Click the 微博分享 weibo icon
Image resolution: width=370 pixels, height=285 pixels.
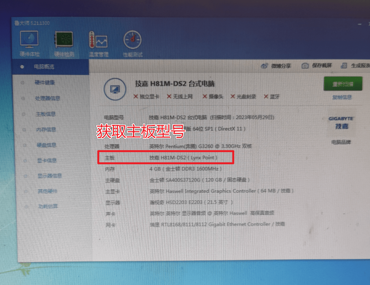(x=264, y=66)
